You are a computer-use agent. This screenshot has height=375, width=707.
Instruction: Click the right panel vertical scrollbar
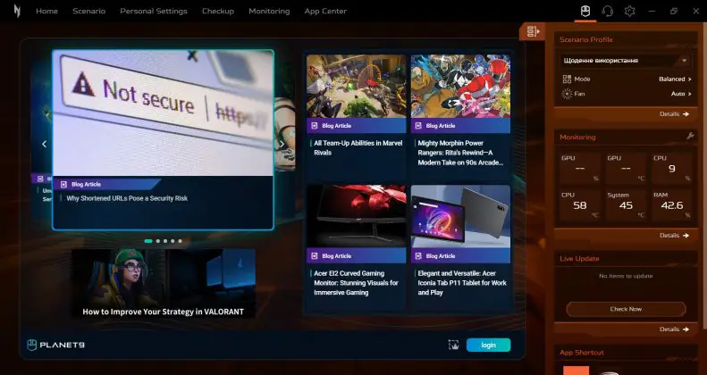point(703,176)
